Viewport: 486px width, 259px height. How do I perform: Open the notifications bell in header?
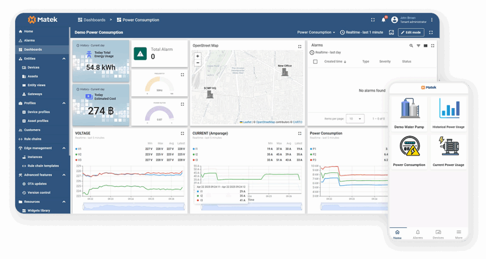pos(383,20)
